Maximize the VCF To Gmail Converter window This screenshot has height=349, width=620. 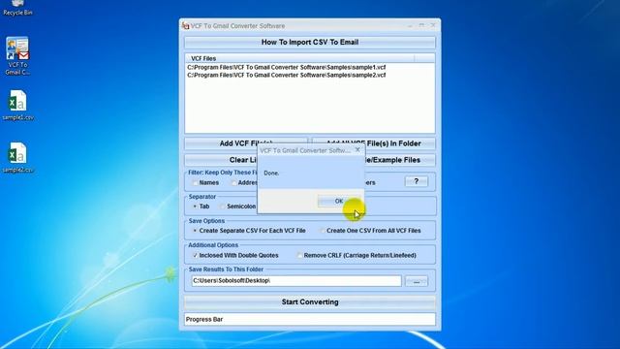click(x=421, y=26)
